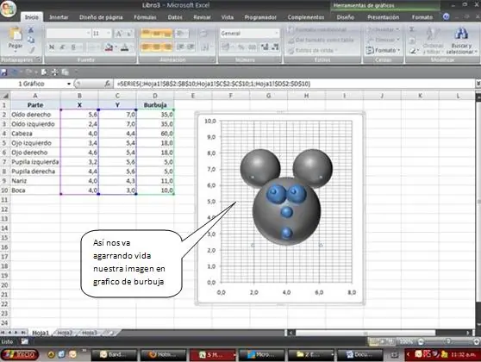Toggle bold N formatting button
This screenshot has height=362, width=481.
click(x=52, y=47)
